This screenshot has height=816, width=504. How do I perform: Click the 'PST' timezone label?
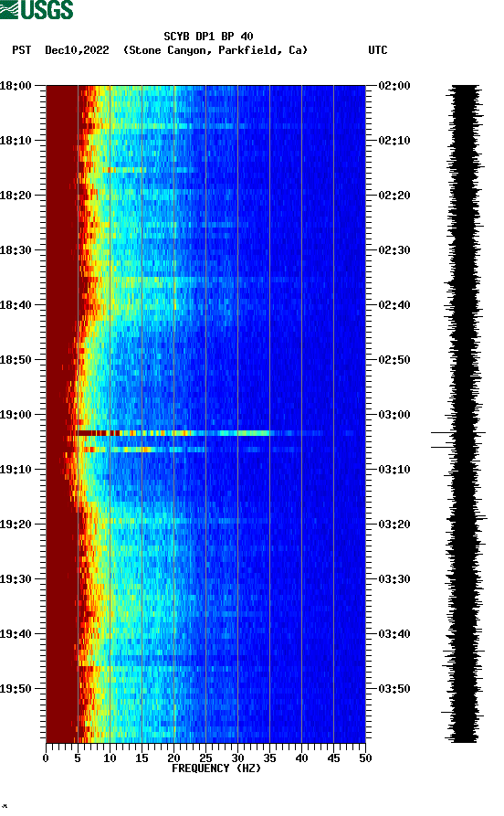coord(21,50)
